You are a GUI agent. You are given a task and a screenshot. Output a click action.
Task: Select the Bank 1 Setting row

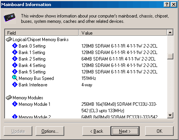86,52
